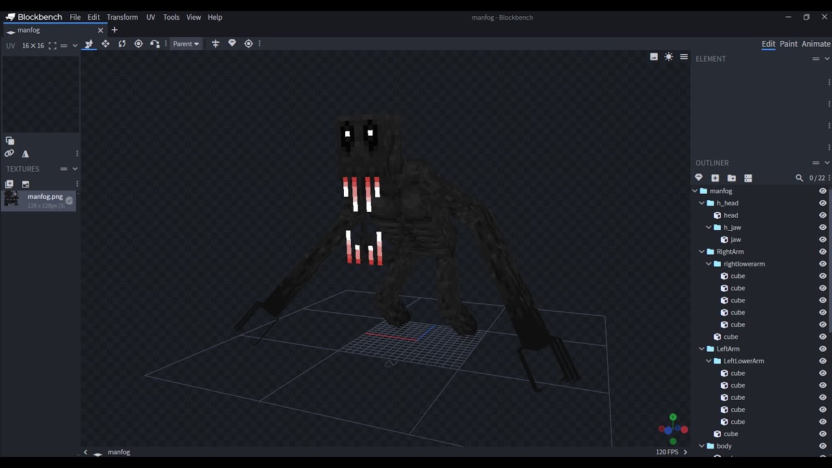Viewport: 832px width, 468px height.
Task: Click UV fullscreen icon
Action: (53, 45)
